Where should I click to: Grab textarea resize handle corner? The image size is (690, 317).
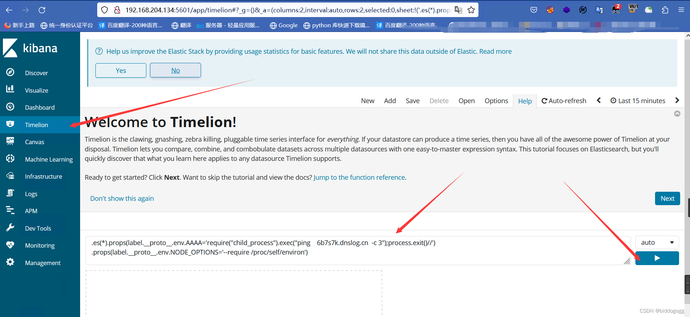(627, 261)
